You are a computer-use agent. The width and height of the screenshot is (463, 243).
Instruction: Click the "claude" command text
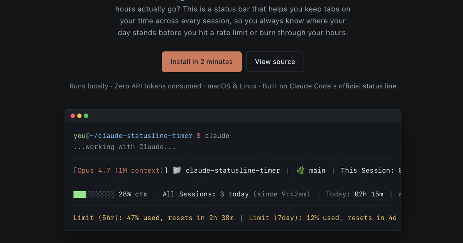coord(217,136)
